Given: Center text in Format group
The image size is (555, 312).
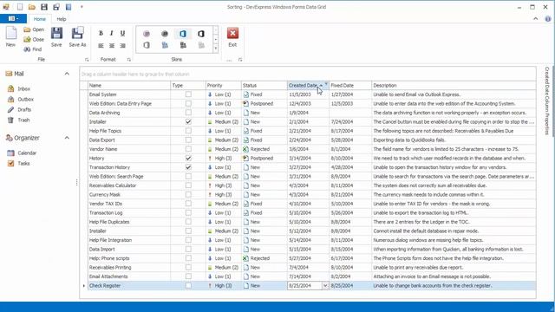Looking at the screenshot, I should (x=112, y=46).
